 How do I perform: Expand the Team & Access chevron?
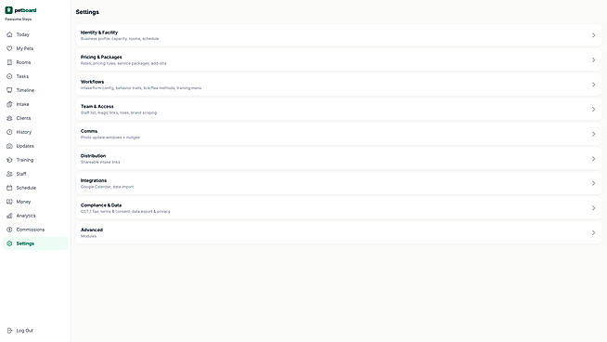(593, 110)
